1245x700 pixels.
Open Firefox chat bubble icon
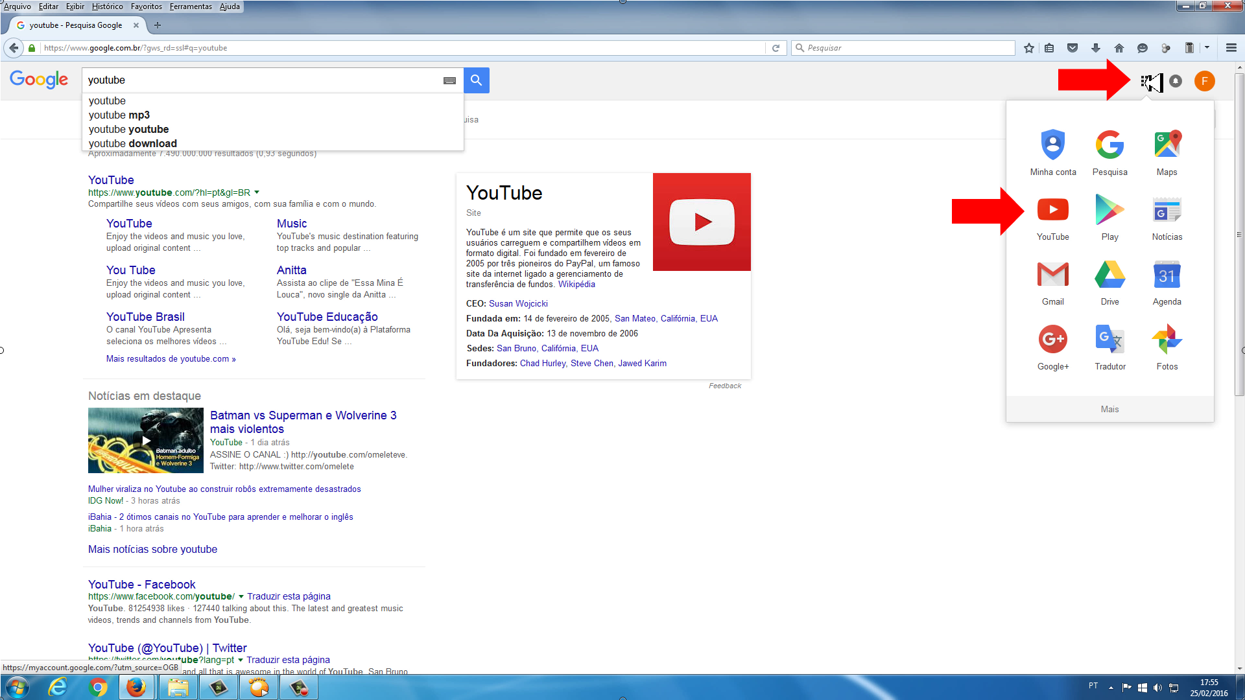click(1143, 48)
